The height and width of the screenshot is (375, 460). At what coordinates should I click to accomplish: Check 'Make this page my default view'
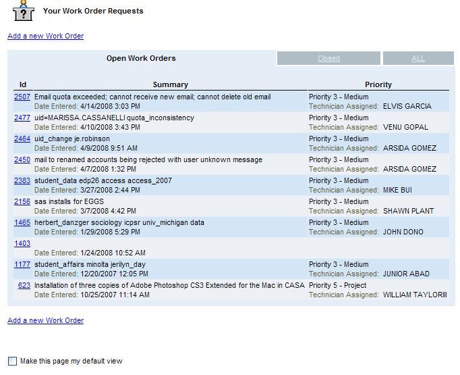click(12, 361)
